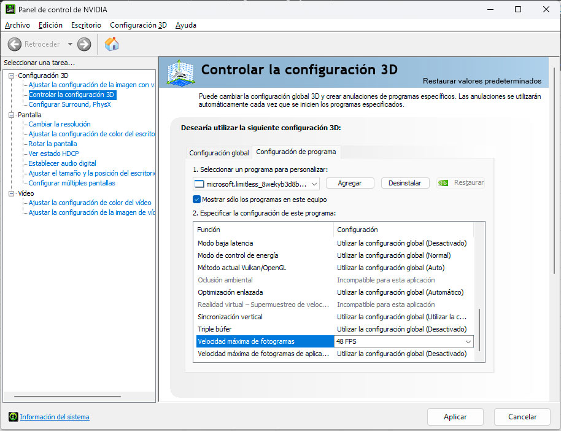This screenshot has width=561, height=431.
Task: Open Ver estado HDCP
Action: click(x=53, y=153)
